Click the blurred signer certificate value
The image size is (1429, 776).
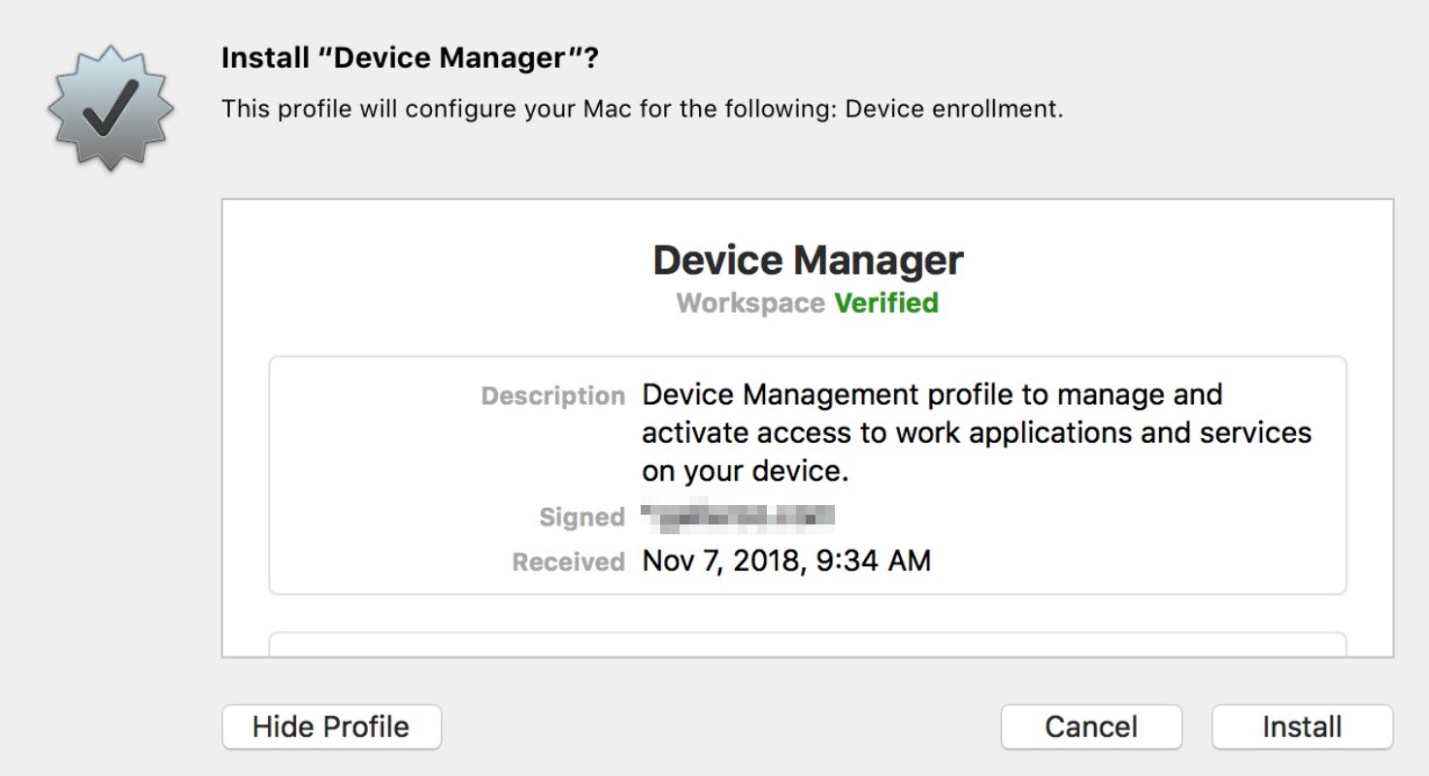pyautogui.click(x=739, y=517)
